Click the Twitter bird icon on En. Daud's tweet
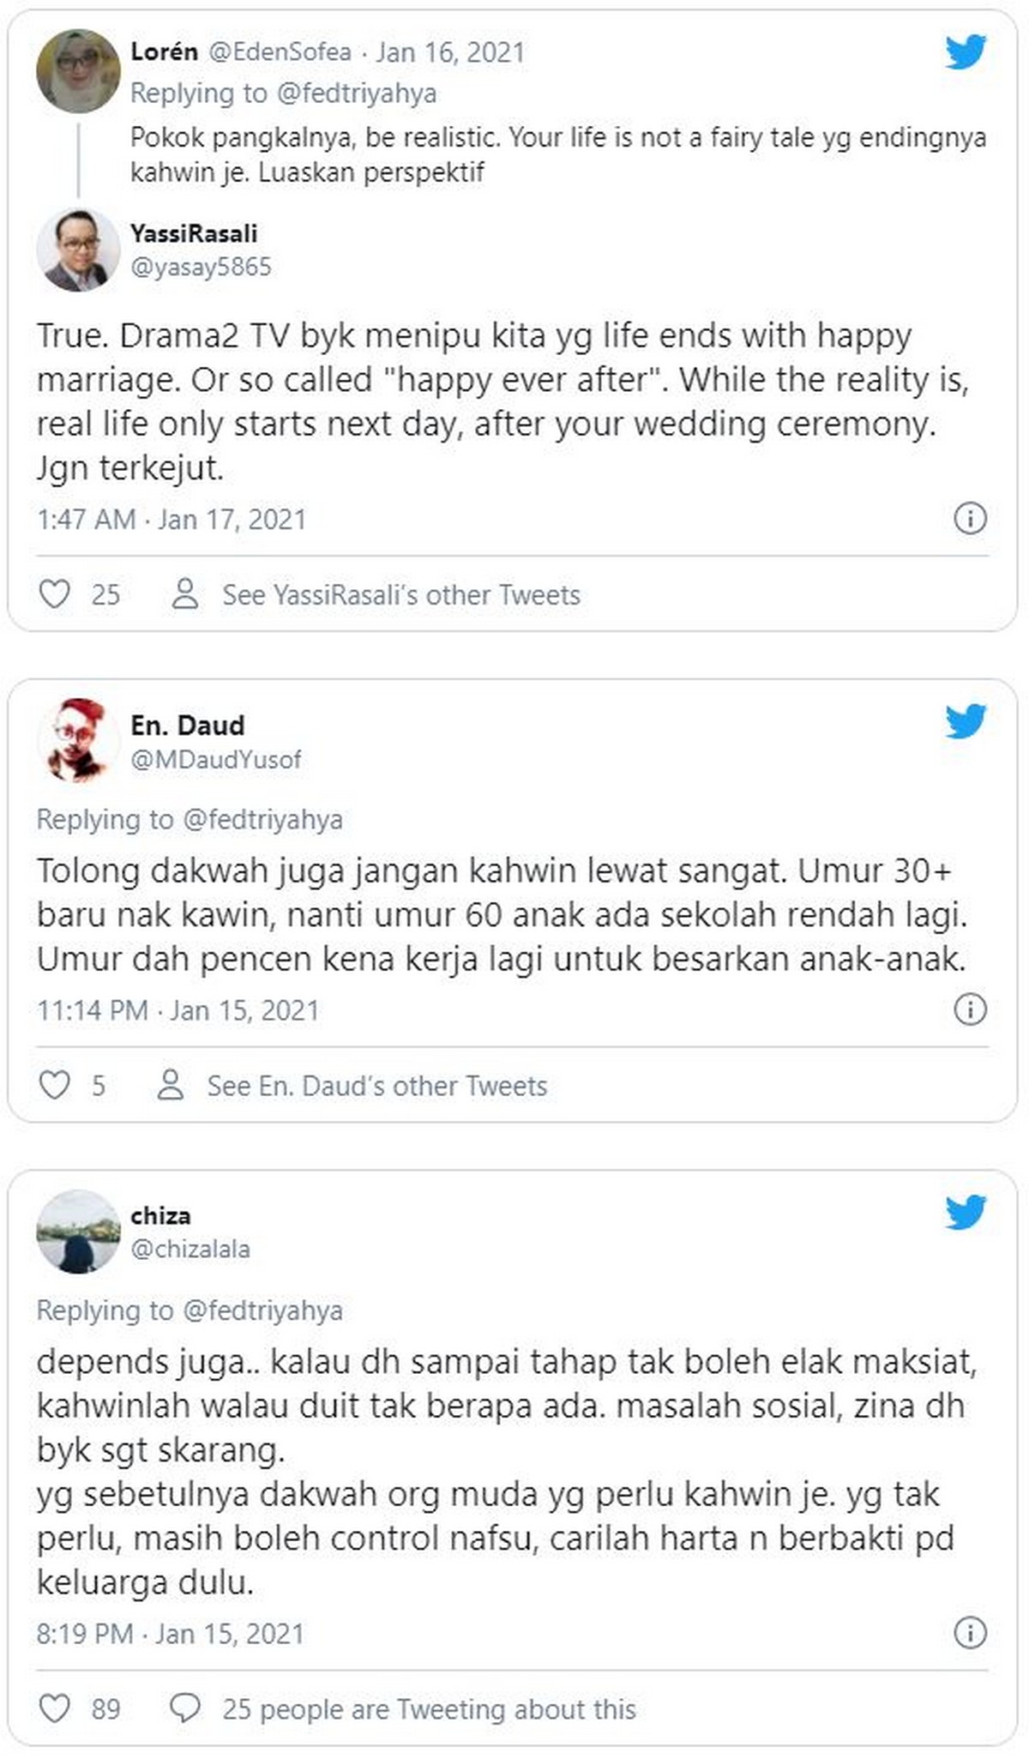Image resolution: width=1029 pixels, height=1759 pixels. (x=966, y=721)
